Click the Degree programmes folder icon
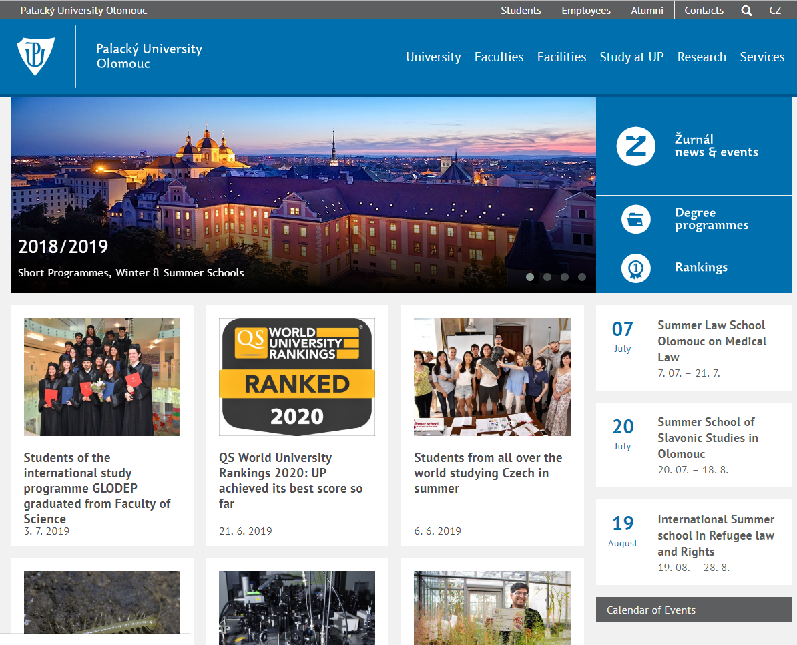This screenshot has height=645, width=797. [636, 219]
